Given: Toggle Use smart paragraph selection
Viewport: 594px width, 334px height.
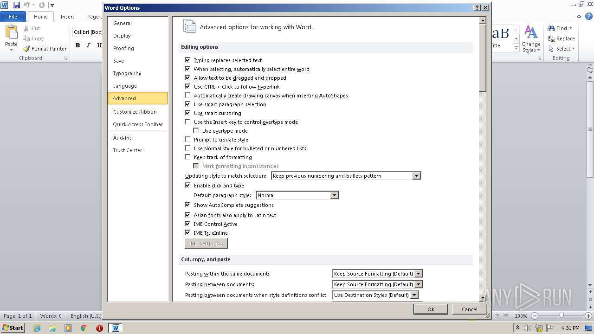Looking at the screenshot, I should [187, 104].
